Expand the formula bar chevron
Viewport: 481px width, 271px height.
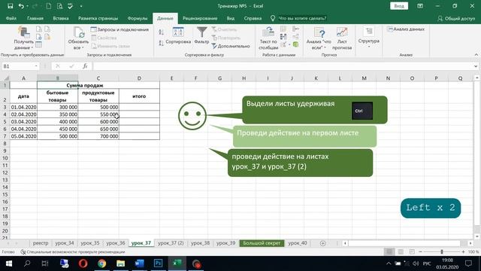(476, 66)
